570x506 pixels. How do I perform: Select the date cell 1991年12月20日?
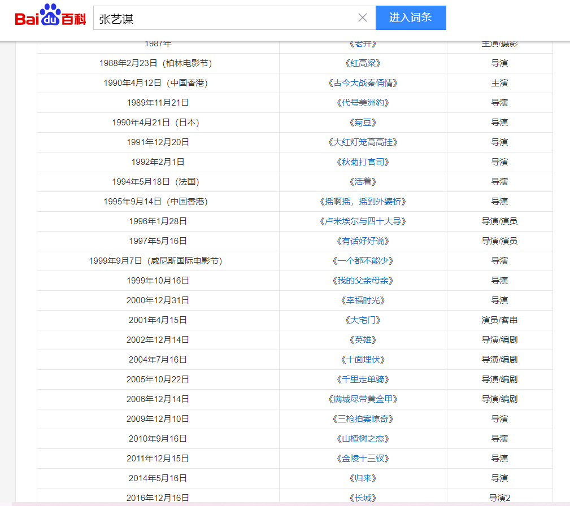[x=158, y=142]
